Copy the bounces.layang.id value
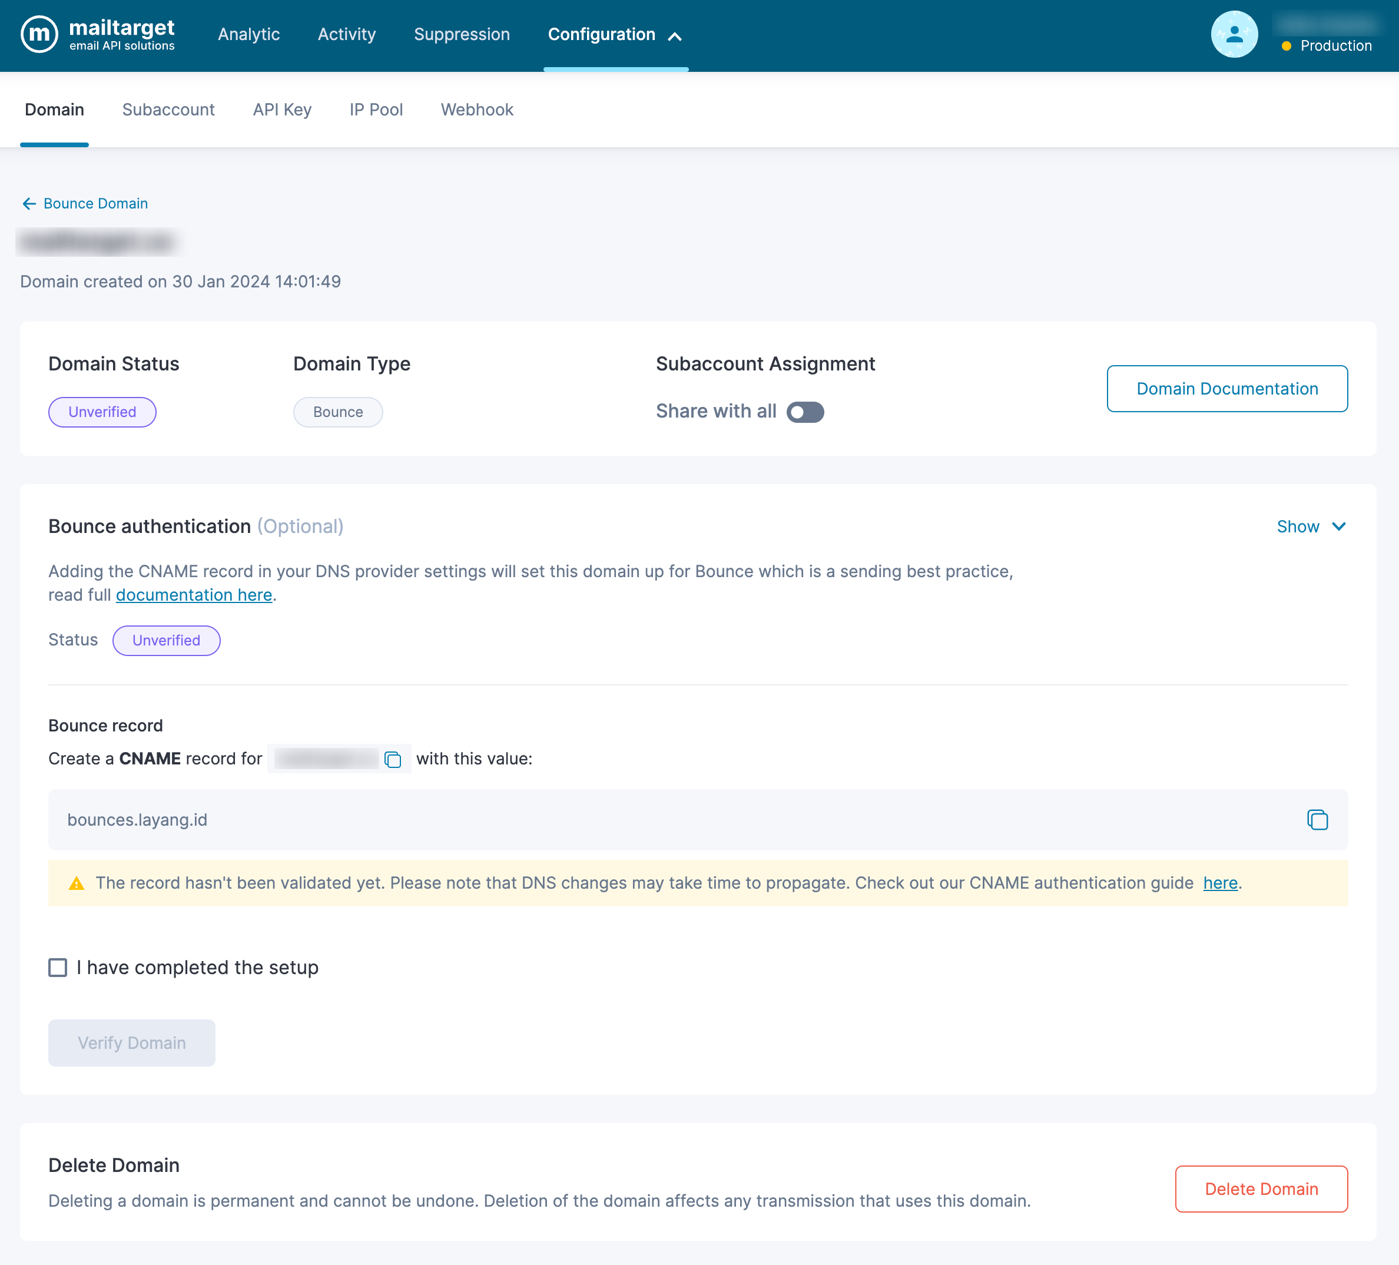Screen dimensions: 1399x1265 pos(1317,820)
